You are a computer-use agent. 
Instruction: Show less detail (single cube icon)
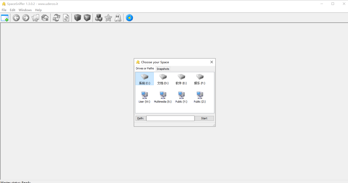pos(77,18)
